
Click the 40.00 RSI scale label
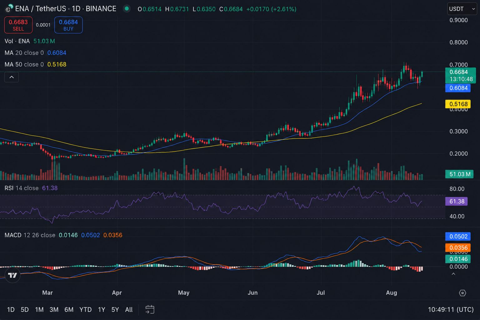[x=457, y=216]
